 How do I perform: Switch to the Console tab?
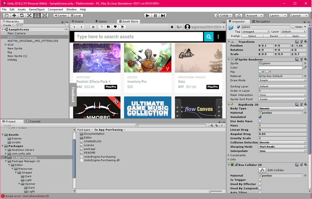pos(34,121)
